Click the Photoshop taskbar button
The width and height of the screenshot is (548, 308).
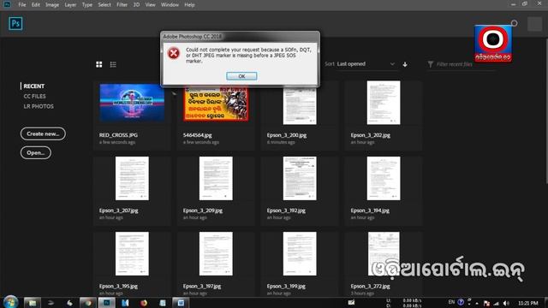(x=106, y=303)
